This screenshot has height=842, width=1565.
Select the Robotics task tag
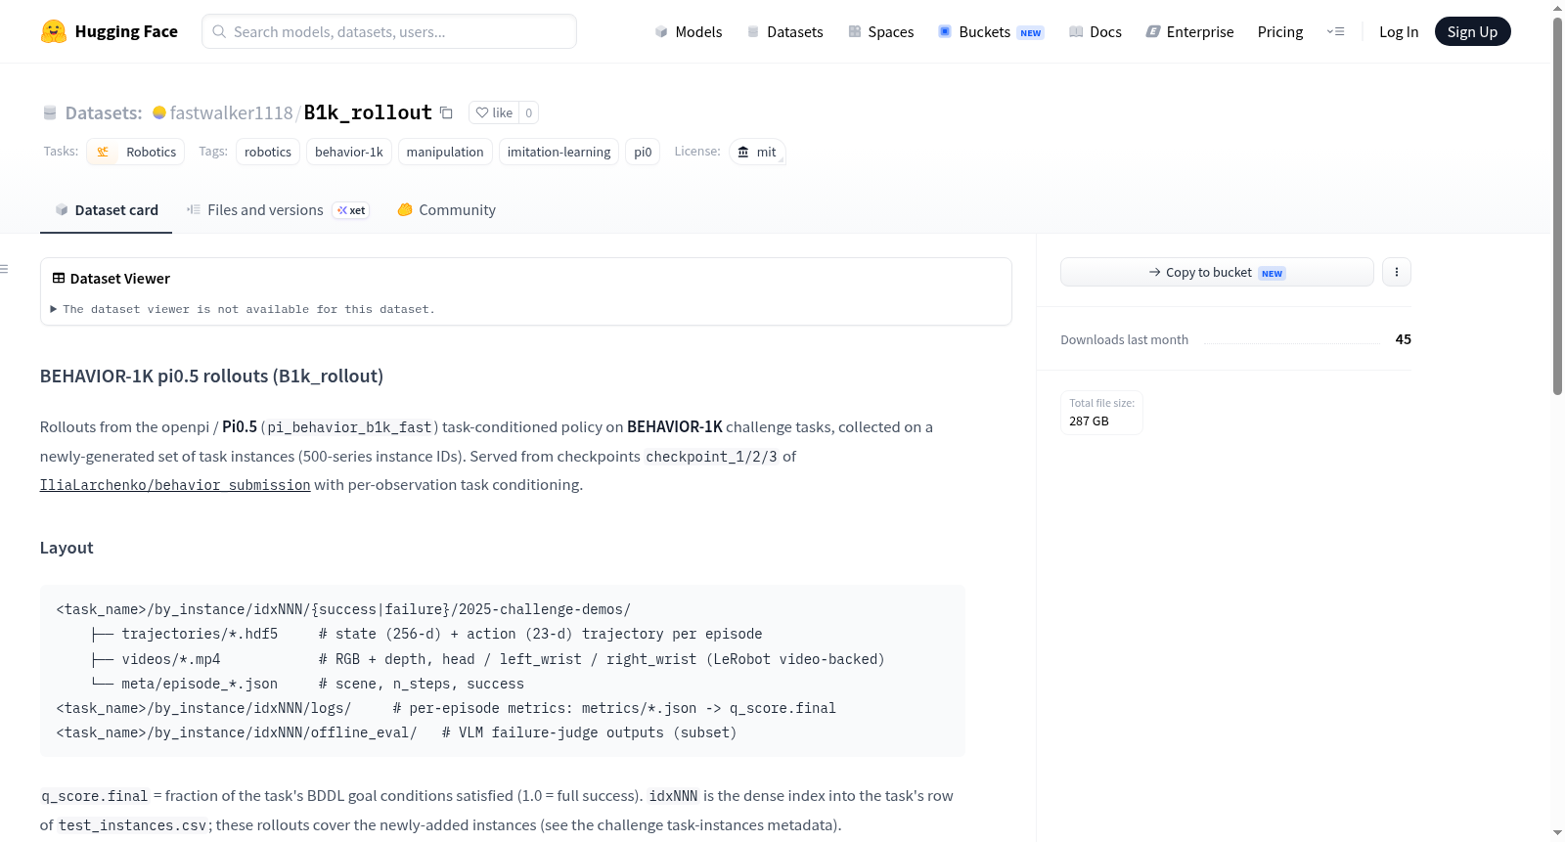point(136,152)
